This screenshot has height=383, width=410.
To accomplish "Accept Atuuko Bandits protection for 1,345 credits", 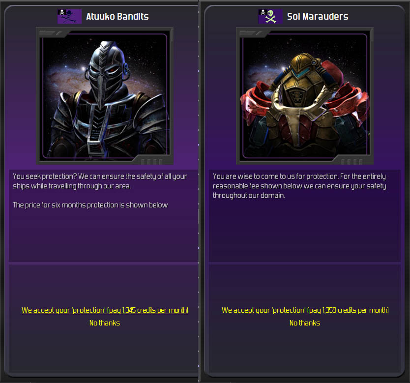I will coord(105,310).
